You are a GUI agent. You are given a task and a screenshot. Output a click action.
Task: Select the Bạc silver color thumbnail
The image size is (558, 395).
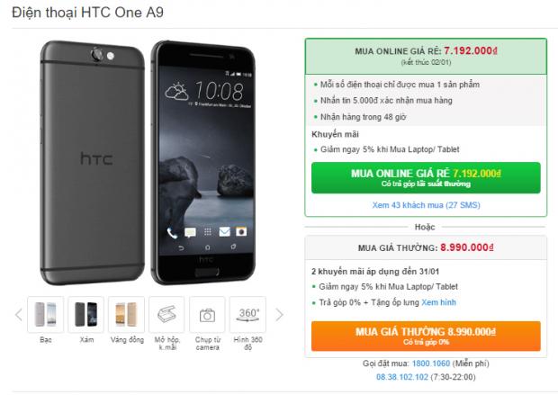pyautogui.click(x=46, y=315)
